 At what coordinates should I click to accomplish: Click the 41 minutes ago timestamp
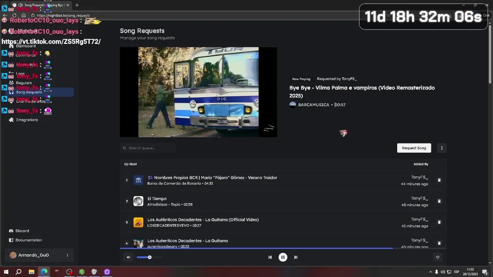click(x=414, y=226)
